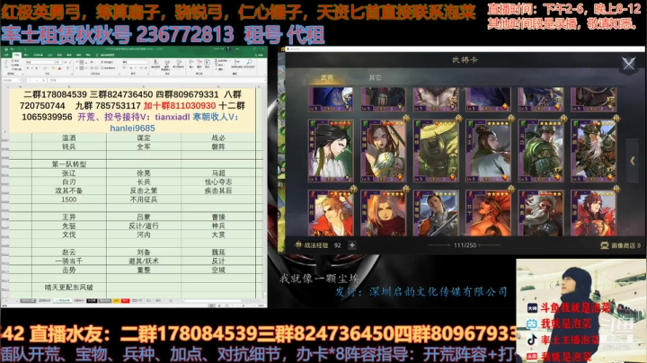
Task: Open the Excel Home ribbon tab
Action: pos(17,55)
